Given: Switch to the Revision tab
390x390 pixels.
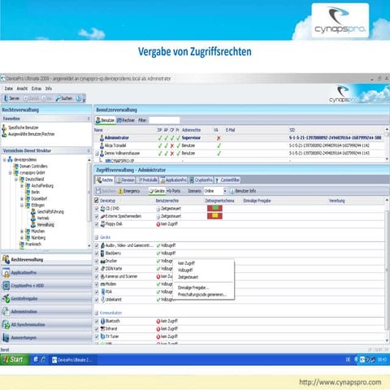Looking at the screenshot, I should pyautogui.click(x=125, y=180).
